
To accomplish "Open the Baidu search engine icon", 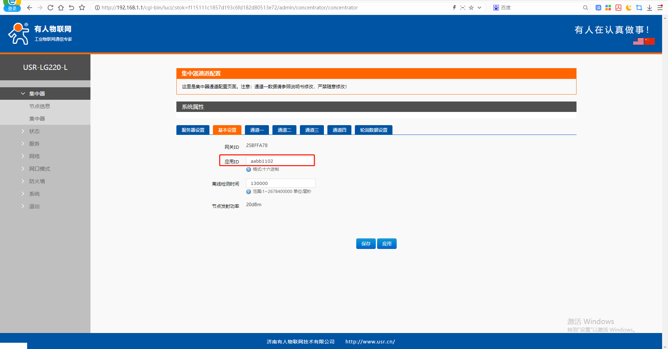I will pyautogui.click(x=496, y=8).
